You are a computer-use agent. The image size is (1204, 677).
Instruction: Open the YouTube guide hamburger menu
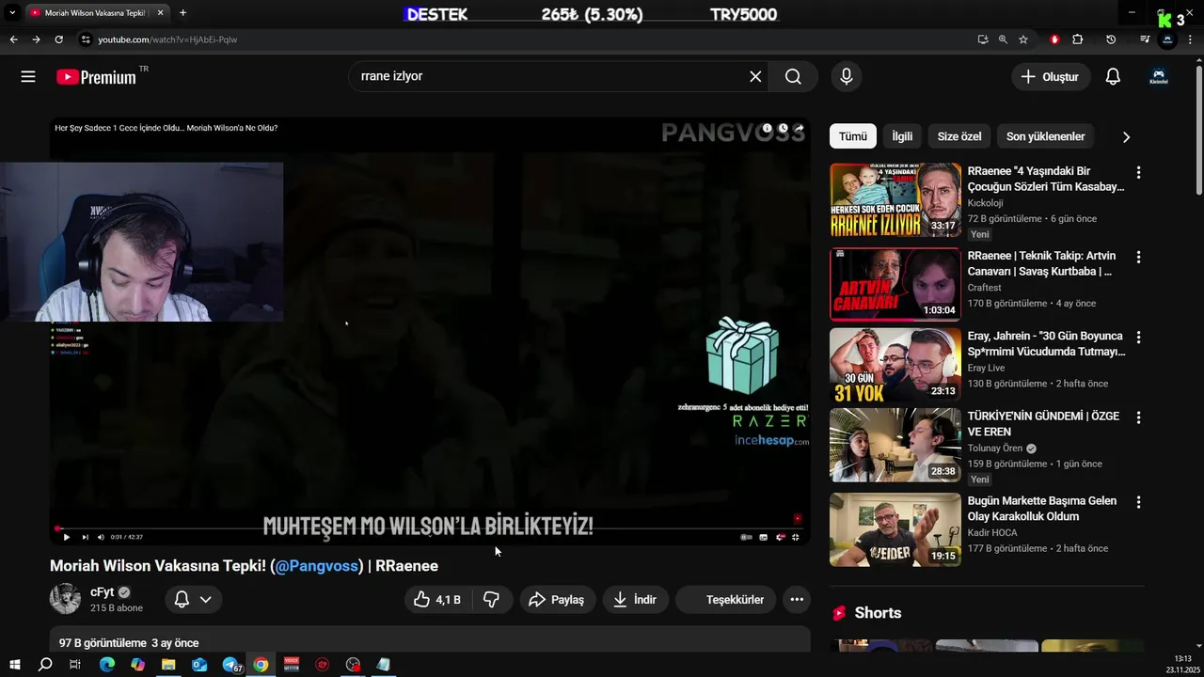pos(28,76)
